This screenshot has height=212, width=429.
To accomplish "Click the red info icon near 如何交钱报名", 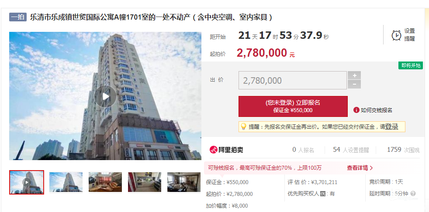I will coord(356,110).
